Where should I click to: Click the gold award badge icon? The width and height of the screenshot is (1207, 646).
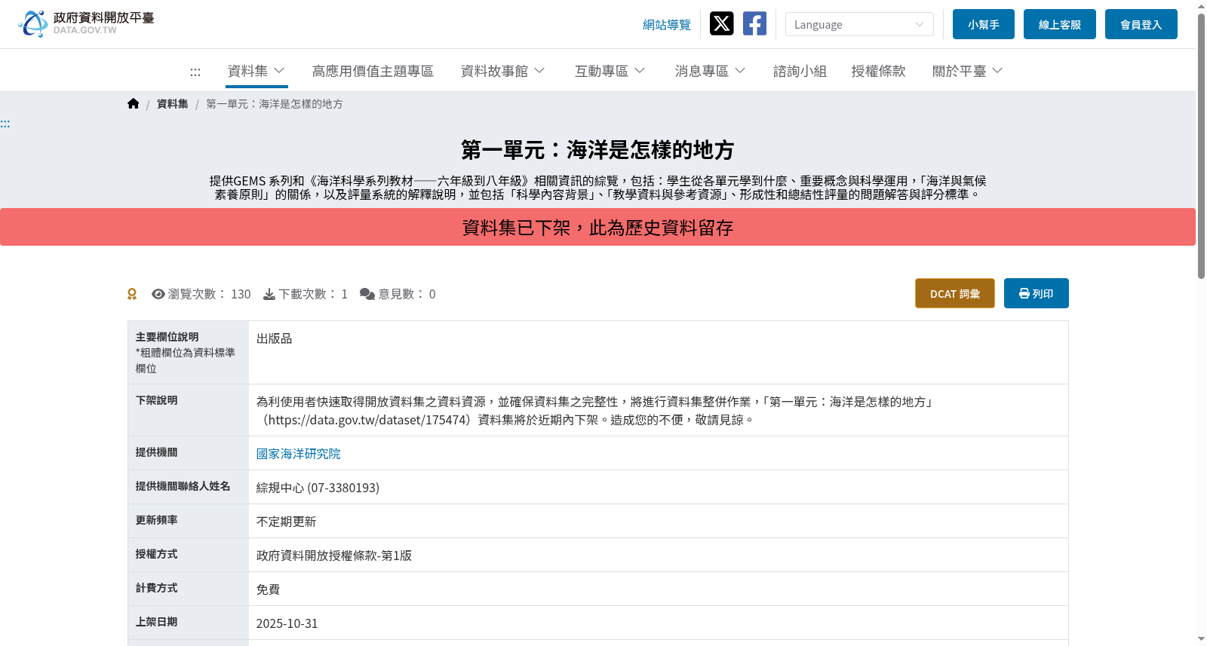coord(132,294)
